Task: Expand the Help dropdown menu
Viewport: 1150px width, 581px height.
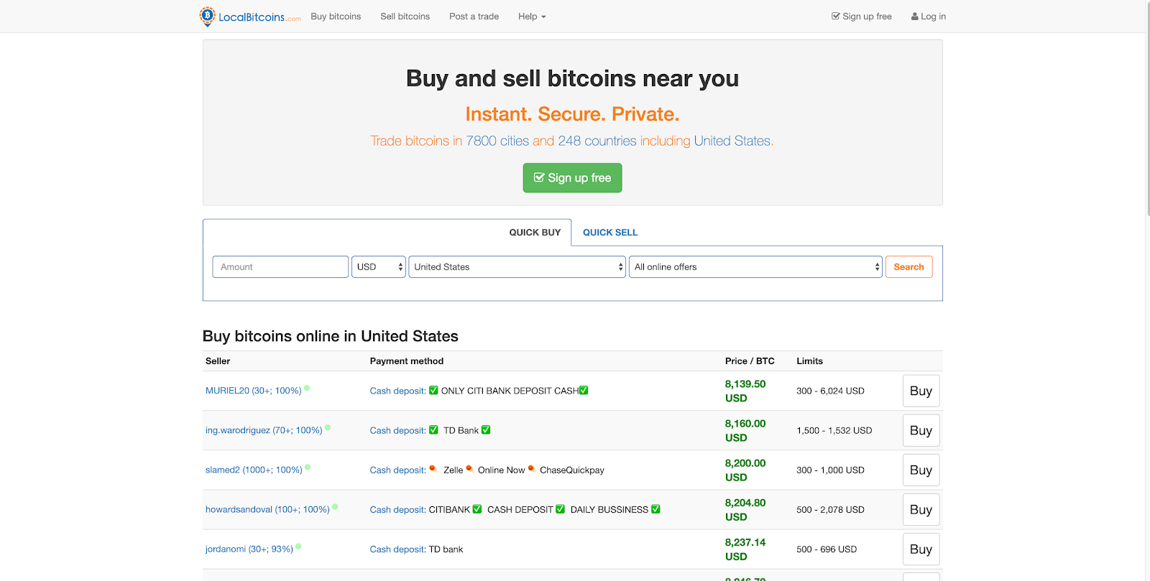Action: click(532, 17)
